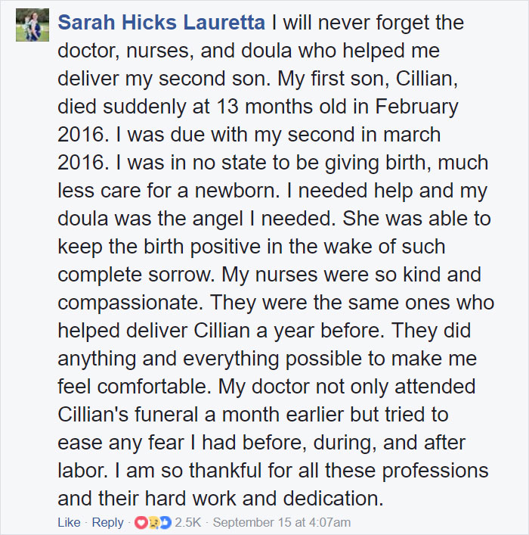Open comment permalink via the posting time
529x535 pixels.
tap(282, 522)
